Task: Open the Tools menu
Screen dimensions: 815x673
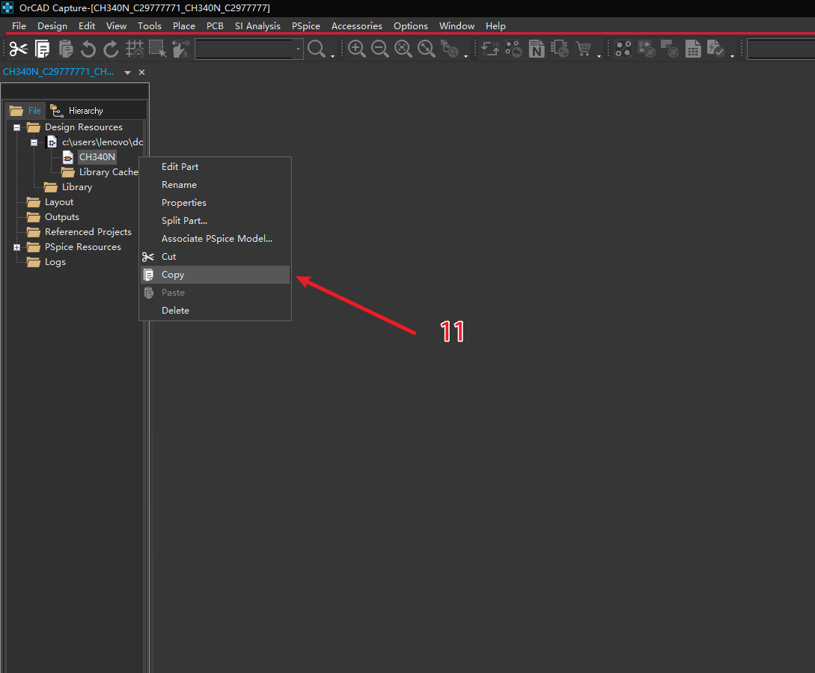Action: click(x=149, y=25)
